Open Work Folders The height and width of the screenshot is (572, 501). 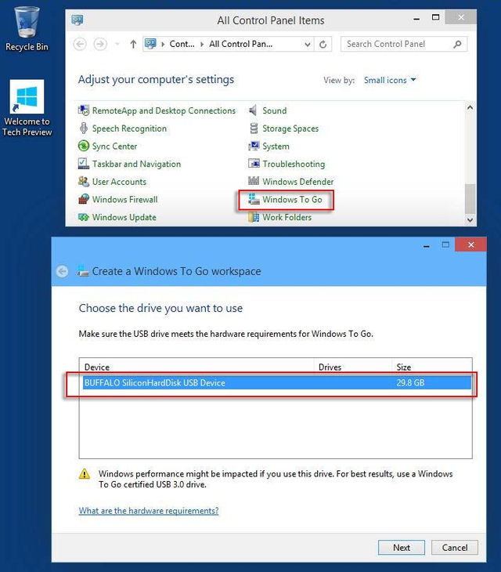click(x=287, y=217)
